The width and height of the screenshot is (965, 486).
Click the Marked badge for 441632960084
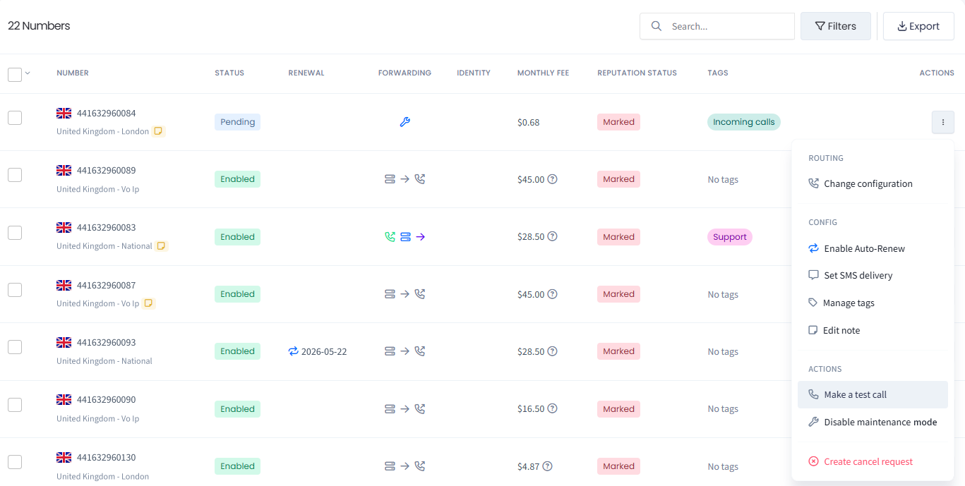[x=618, y=122]
